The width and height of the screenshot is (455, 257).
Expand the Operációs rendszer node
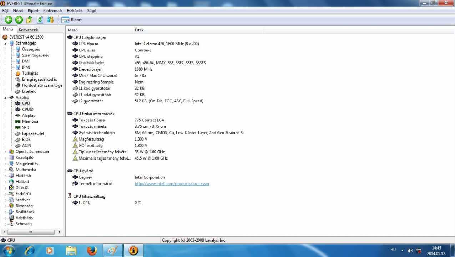pyautogui.click(x=6, y=152)
